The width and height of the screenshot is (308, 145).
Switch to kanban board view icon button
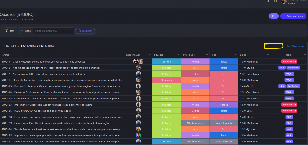click(274, 16)
